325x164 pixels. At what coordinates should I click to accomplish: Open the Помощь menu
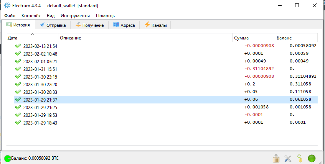pyautogui.click(x=105, y=16)
